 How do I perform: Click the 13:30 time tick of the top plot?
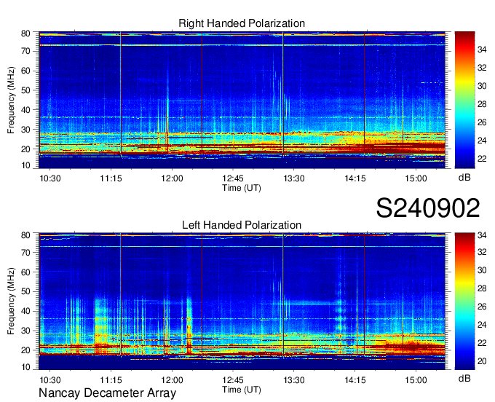click(294, 178)
